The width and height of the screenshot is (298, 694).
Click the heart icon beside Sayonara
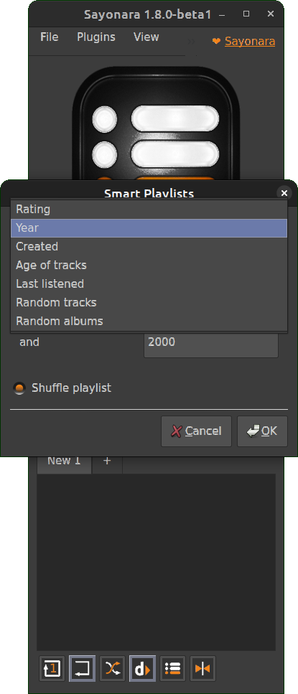point(216,41)
